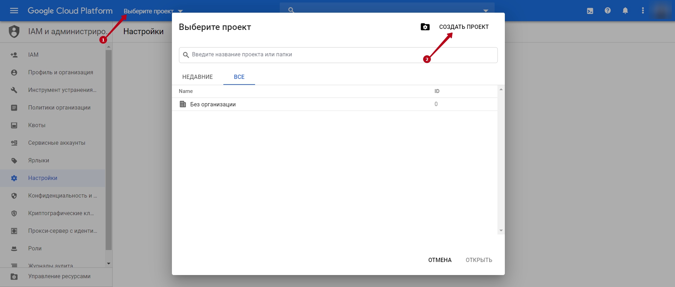The height and width of the screenshot is (287, 675).
Task: Open the notifications bell
Action: click(x=625, y=11)
